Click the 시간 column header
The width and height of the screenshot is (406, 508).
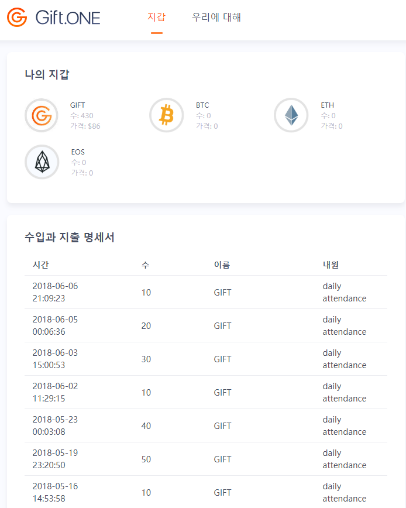tap(40, 265)
